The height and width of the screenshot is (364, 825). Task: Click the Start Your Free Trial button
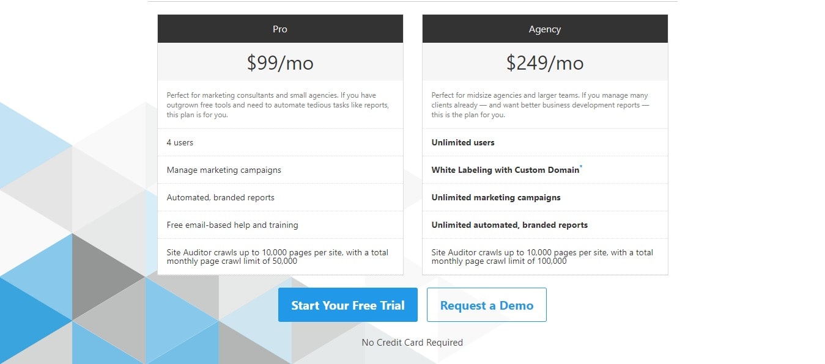click(347, 305)
